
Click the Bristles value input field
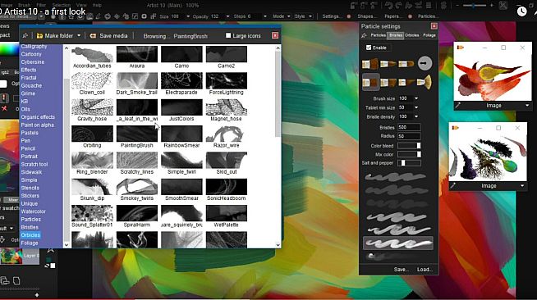409,127
